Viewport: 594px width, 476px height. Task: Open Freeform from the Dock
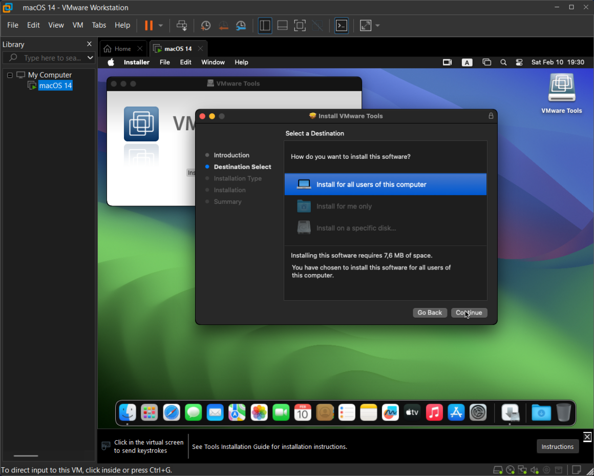390,412
